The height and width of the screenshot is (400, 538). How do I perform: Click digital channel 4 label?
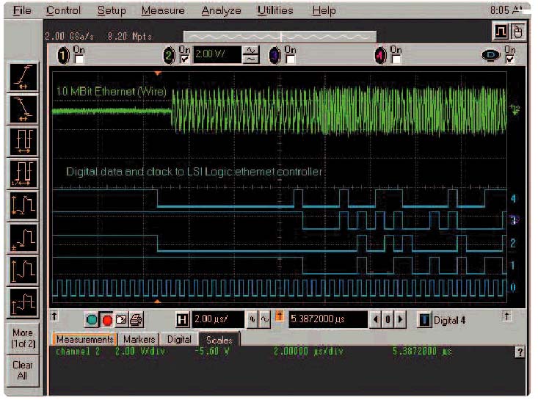[x=513, y=198]
